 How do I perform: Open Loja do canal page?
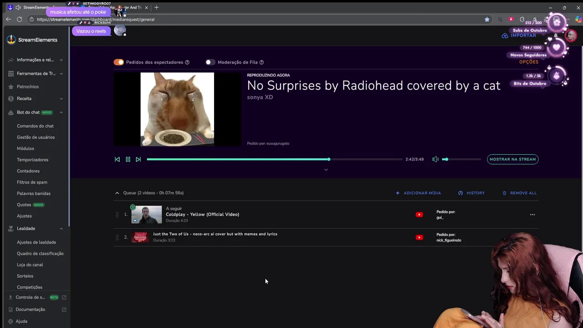click(30, 265)
